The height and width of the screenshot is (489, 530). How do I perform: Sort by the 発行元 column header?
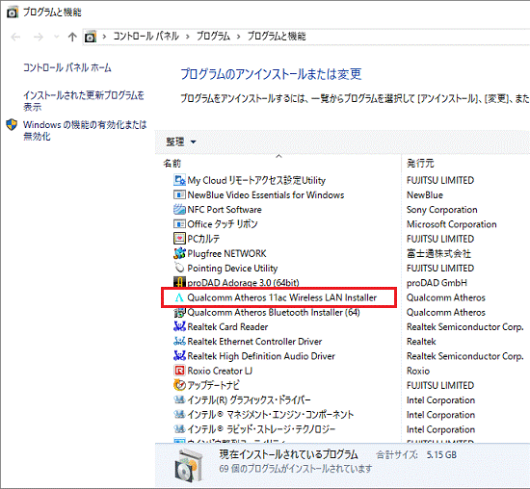[x=420, y=164]
